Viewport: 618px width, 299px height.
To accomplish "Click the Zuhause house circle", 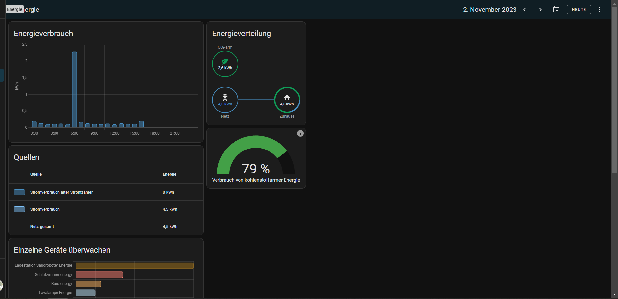I will (287, 100).
